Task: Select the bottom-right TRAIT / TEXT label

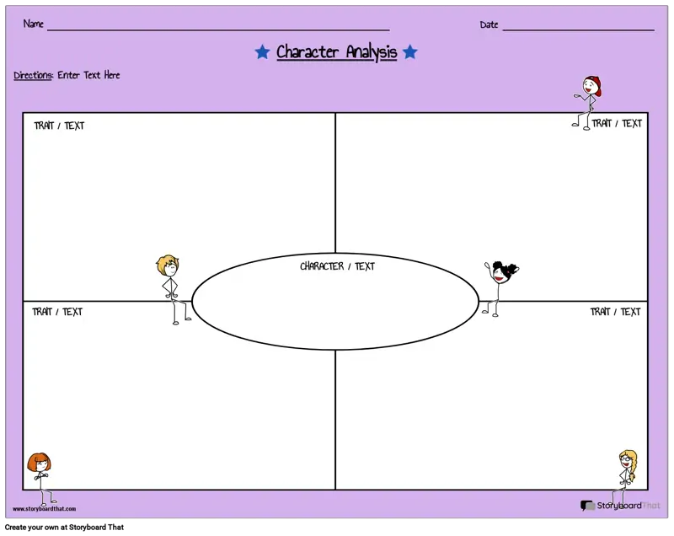Action: 615,312
